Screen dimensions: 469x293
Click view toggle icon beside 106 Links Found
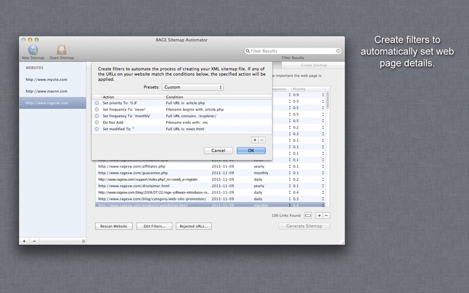tap(308, 215)
